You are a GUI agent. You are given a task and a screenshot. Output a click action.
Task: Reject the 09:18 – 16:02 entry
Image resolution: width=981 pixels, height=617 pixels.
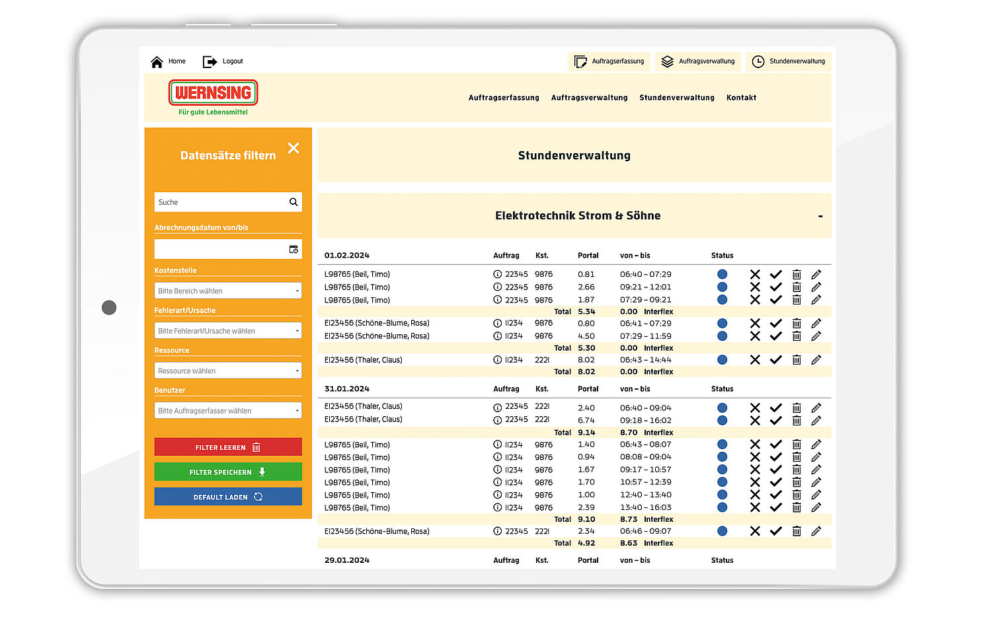tap(755, 420)
